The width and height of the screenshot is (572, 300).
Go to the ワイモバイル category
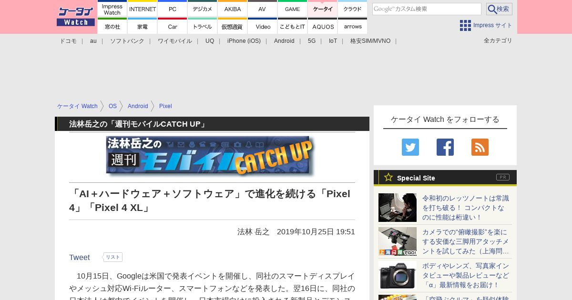pos(175,41)
